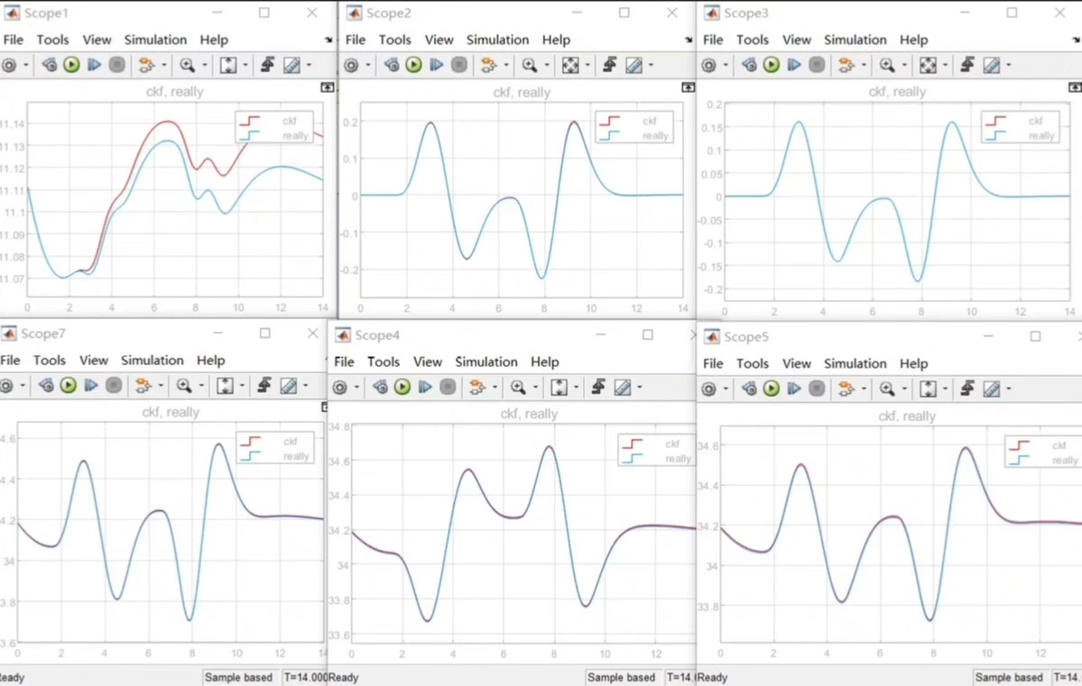Run simulation in Scope5 window

tap(772, 389)
